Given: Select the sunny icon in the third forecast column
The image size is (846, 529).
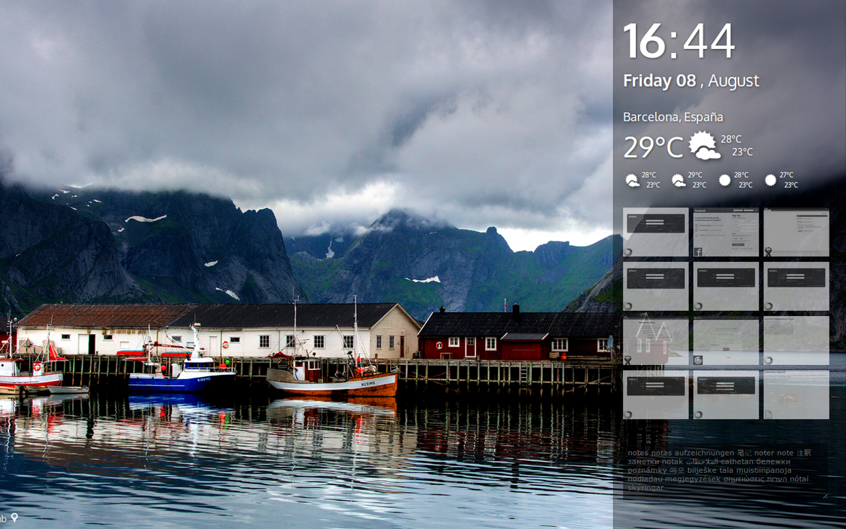Looking at the screenshot, I should 724,179.
